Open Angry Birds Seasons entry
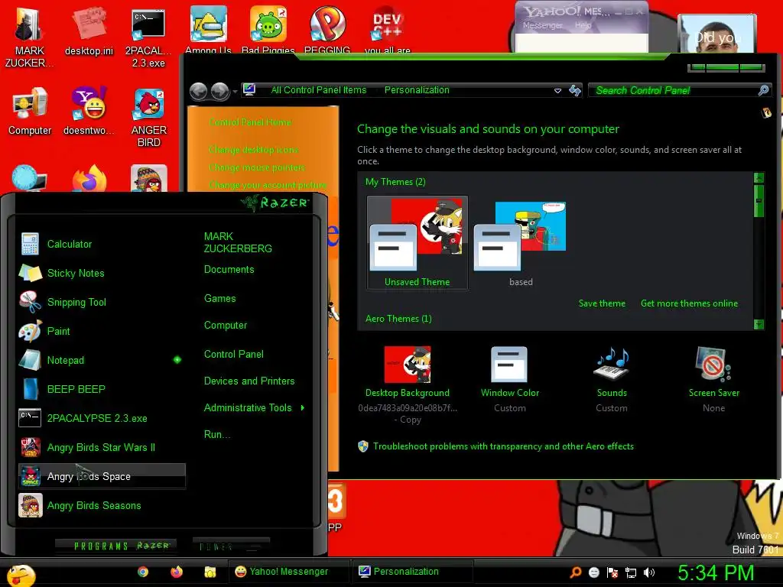 [x=102, y=505]
